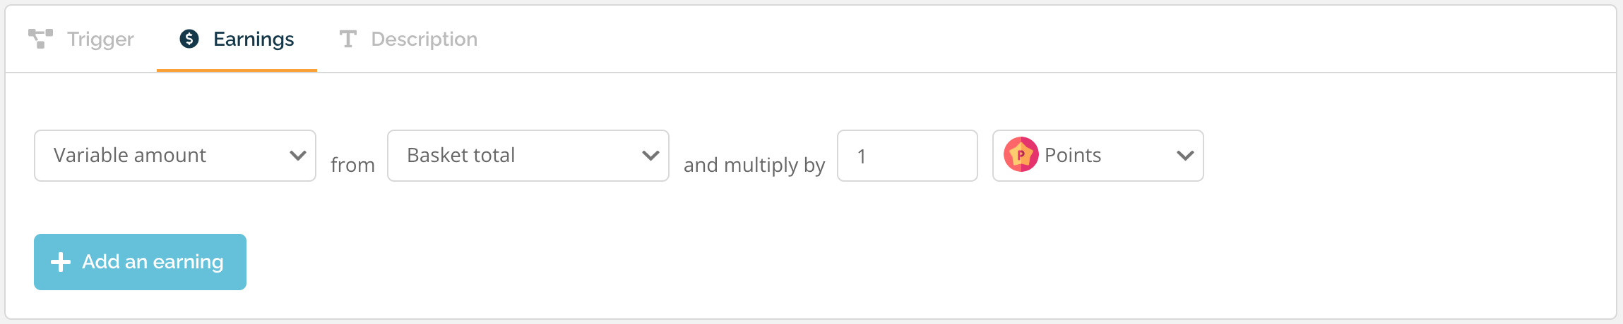Click the Trigger flow-chart icon
Viewport: 1623px width, 324px height.
pyautogui.click(x=40, y=39)
